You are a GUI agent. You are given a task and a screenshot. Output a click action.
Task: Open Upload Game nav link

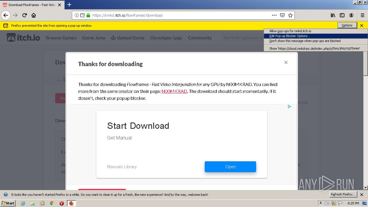coord(128,38)
